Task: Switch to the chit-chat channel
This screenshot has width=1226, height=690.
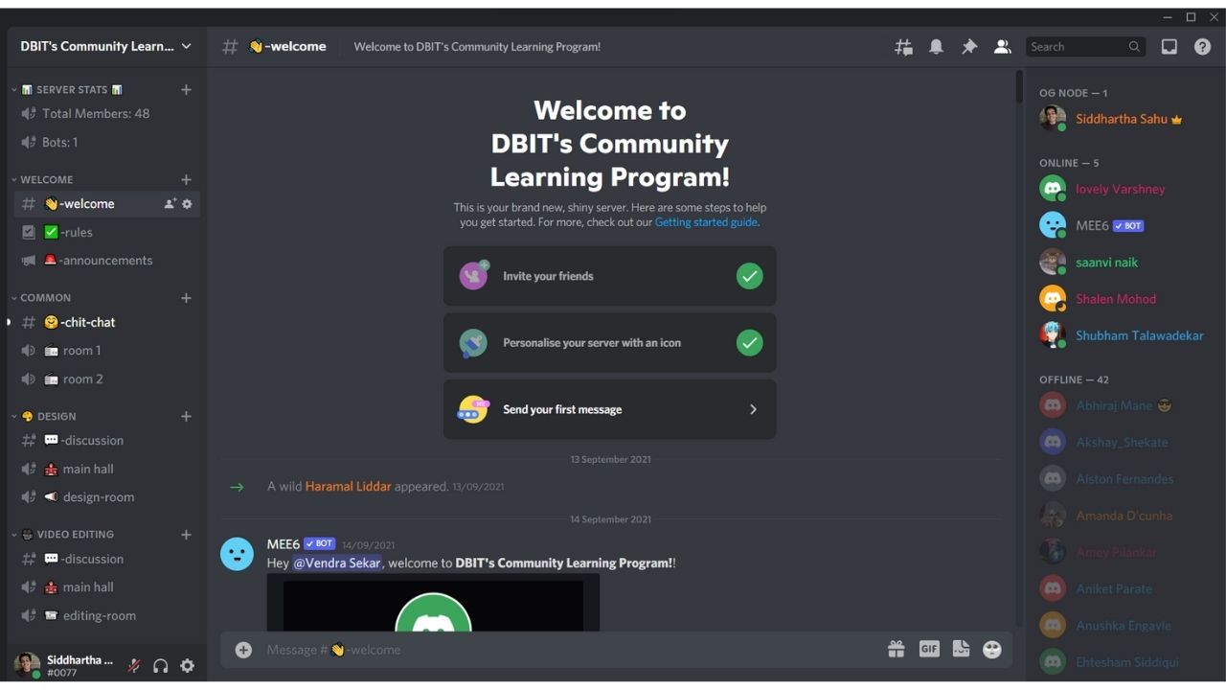Action: 106,322
